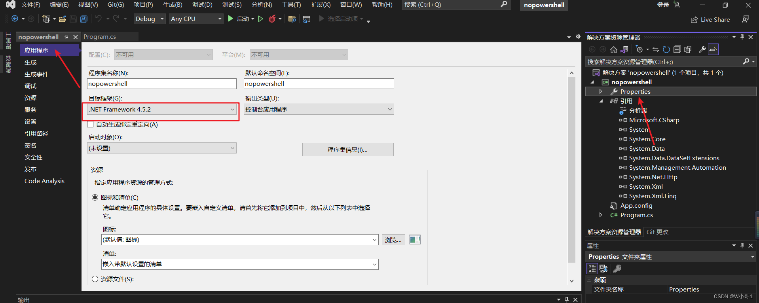This screenshot has width=759, height=303.
Task: Click the Live Share button
Action: (x=710, y=20)
